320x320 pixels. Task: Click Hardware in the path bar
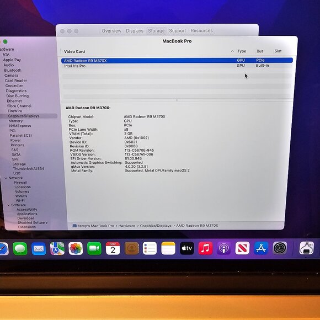126,226
